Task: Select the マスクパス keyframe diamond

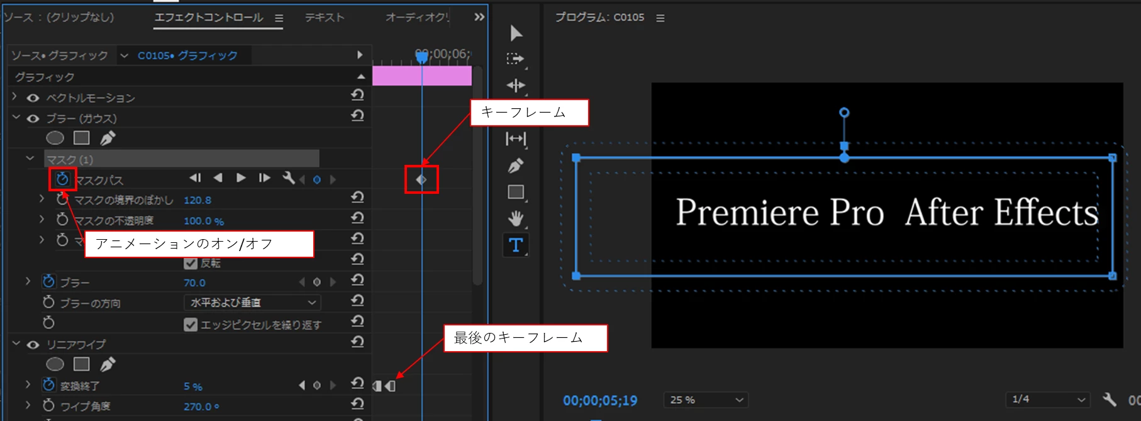Action: [x=421, y=180]
